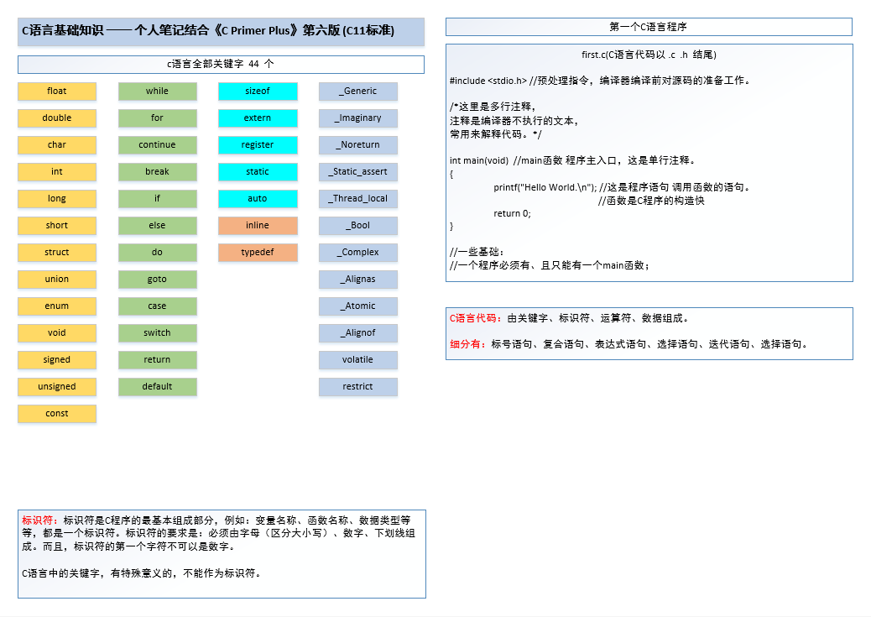Click the red C语言代码 label

(476, 318)
